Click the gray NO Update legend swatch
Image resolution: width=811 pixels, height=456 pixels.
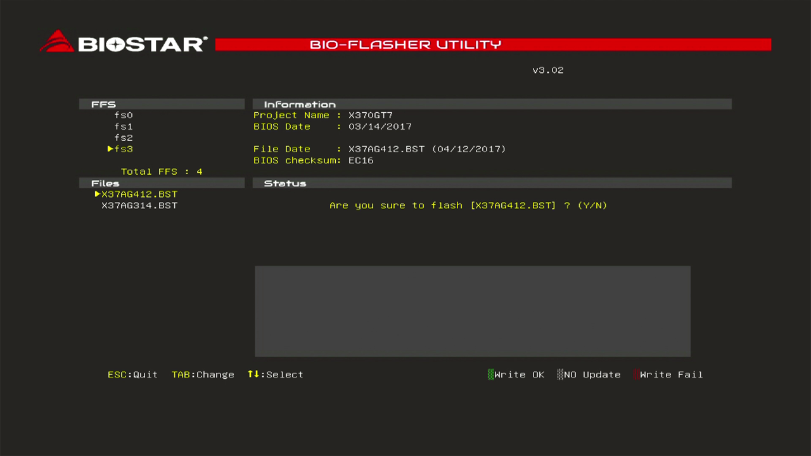click(560, 375)
